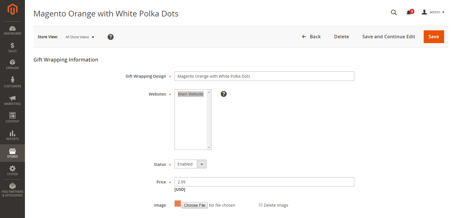Click the search magnifier icon
The height and width of the screenshot is (218, 456).
(x=394, y=12)
